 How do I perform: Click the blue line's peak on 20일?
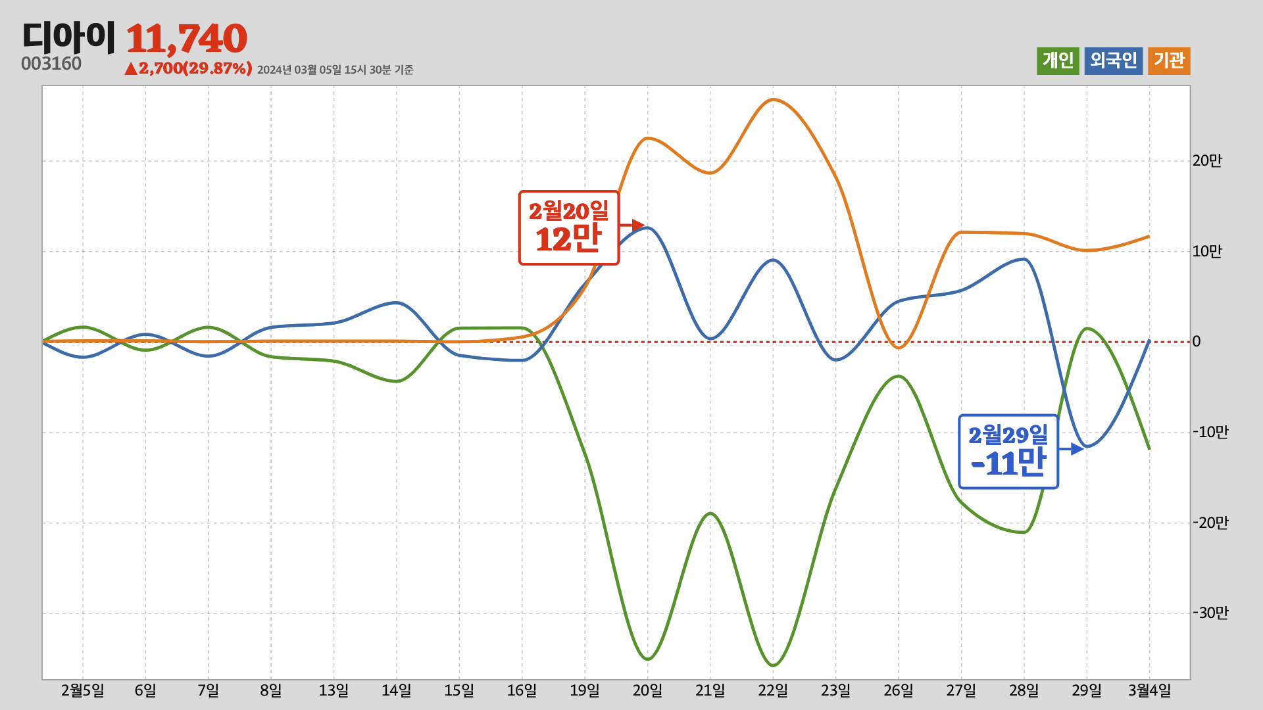(x=648, y=228)
